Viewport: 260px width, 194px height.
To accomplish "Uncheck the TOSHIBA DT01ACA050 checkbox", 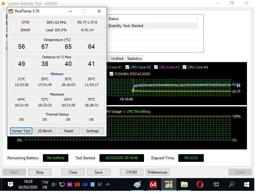I will [112, 74].
